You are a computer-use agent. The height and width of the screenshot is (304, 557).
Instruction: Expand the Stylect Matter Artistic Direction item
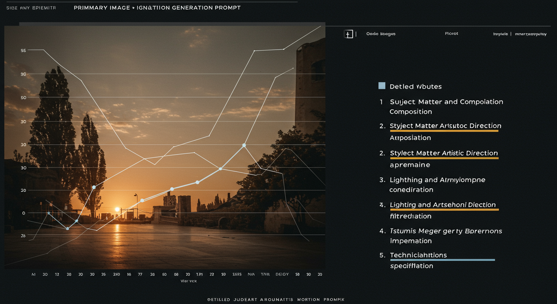(x=444, y=153)
